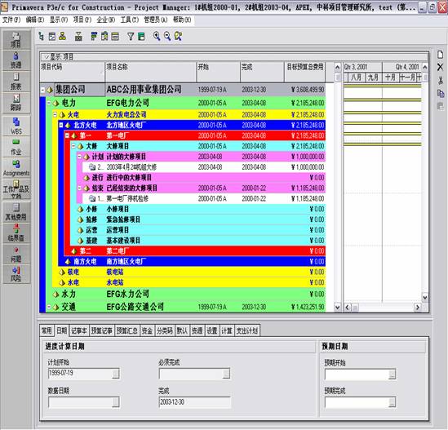448x430 pixels.
Task: Collapse the 集团公司 tree node
Action: [42, 90]
